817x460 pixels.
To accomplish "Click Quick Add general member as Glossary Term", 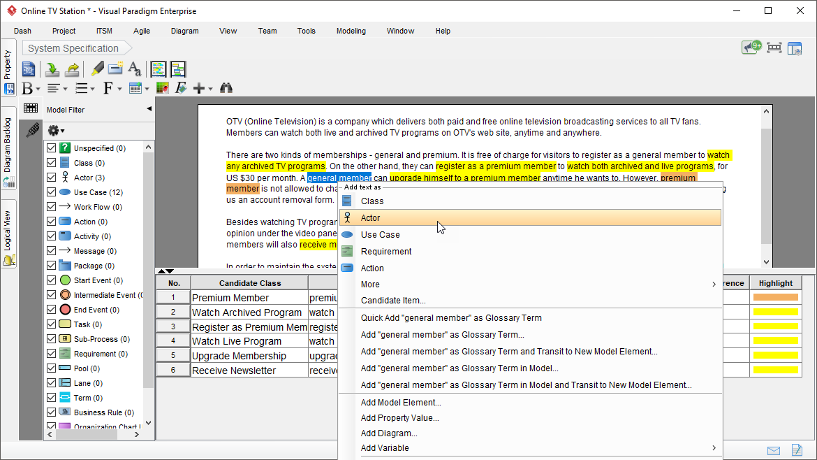I will pos(531,318).
